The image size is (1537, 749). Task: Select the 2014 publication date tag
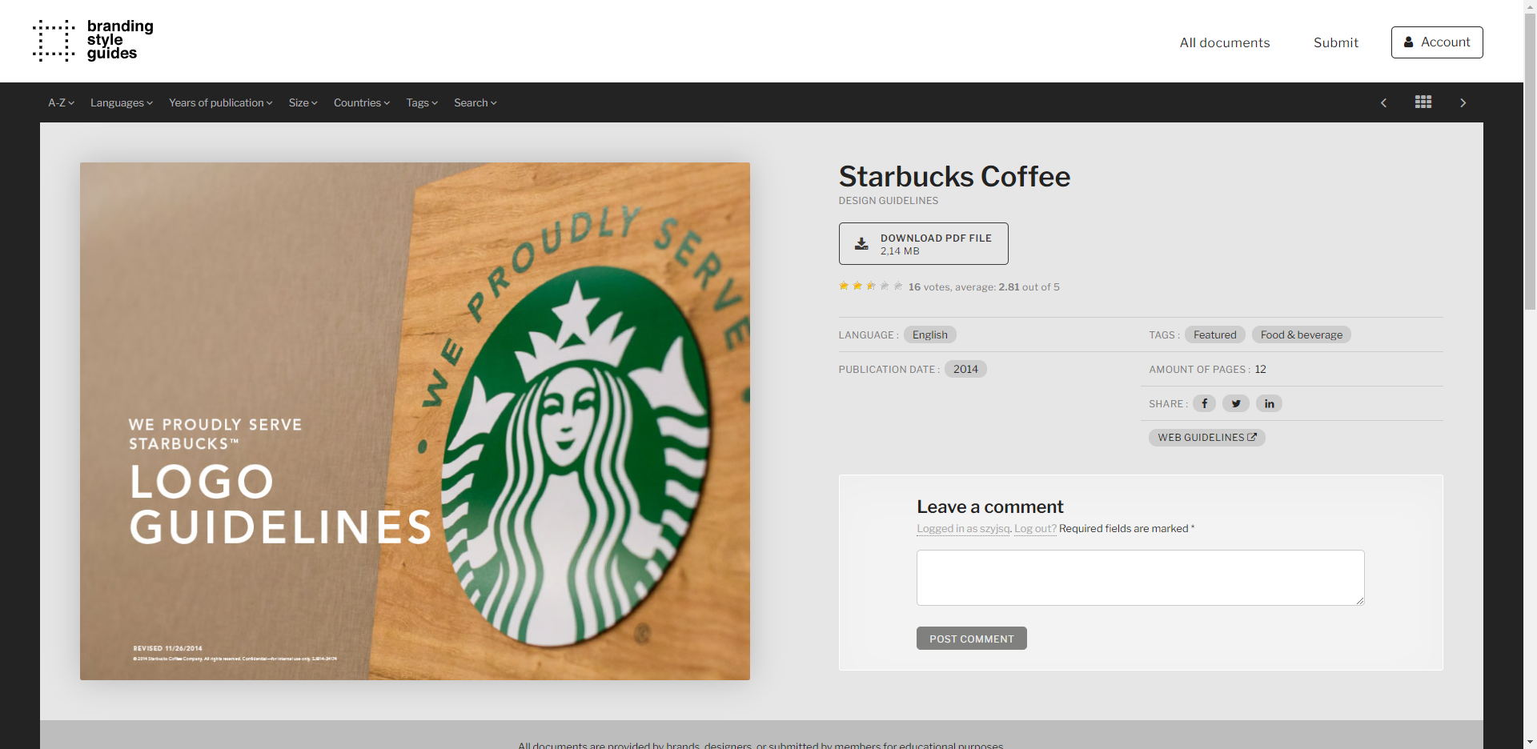(x=965, y=369)
